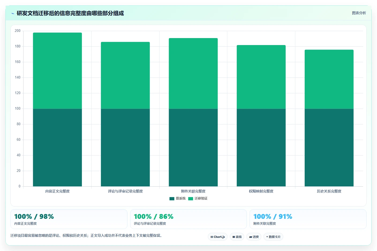This screenshot has height=251, width=377.
Task: Click the chart title 研发文档迁移后的信息完整度由哪些部分组成
Action: click(x=70, y=13)
